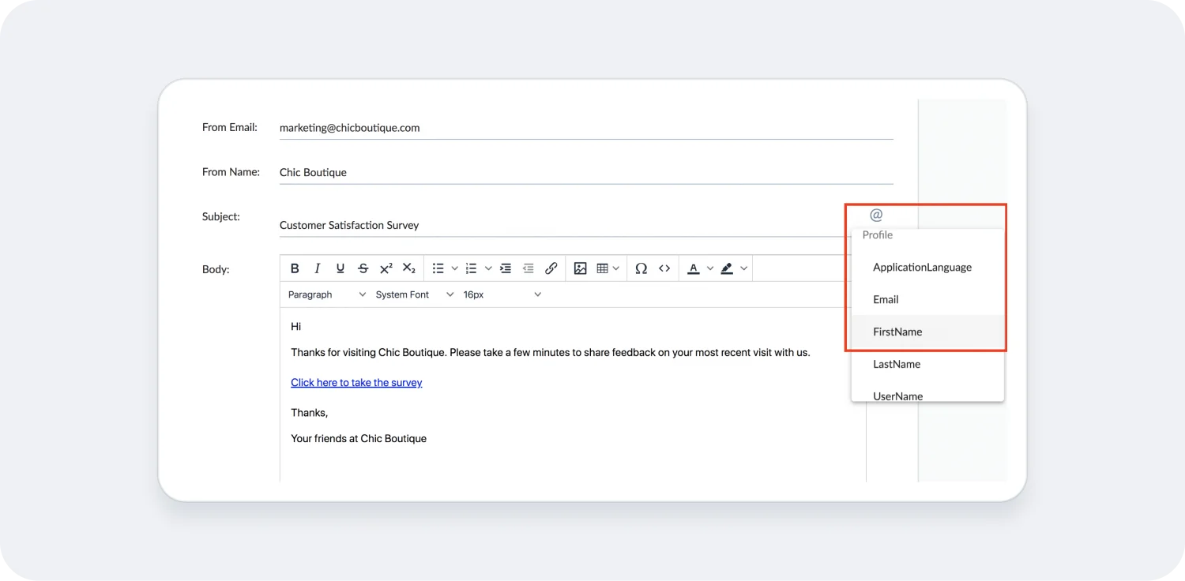Insert an image into the body
This screenshot has width=1185, height=581.
click(x=581, y=268)
